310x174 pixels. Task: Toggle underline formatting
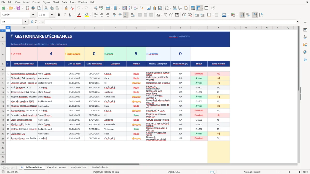(x=70, y=15)
